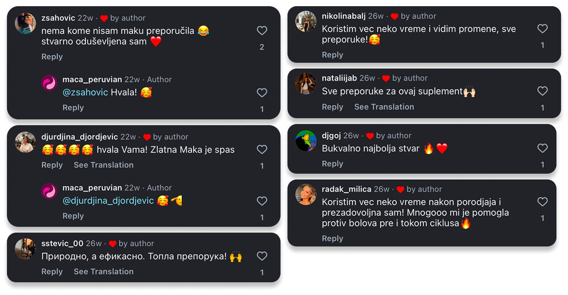See translation of sstevic_00's comment

104,272
